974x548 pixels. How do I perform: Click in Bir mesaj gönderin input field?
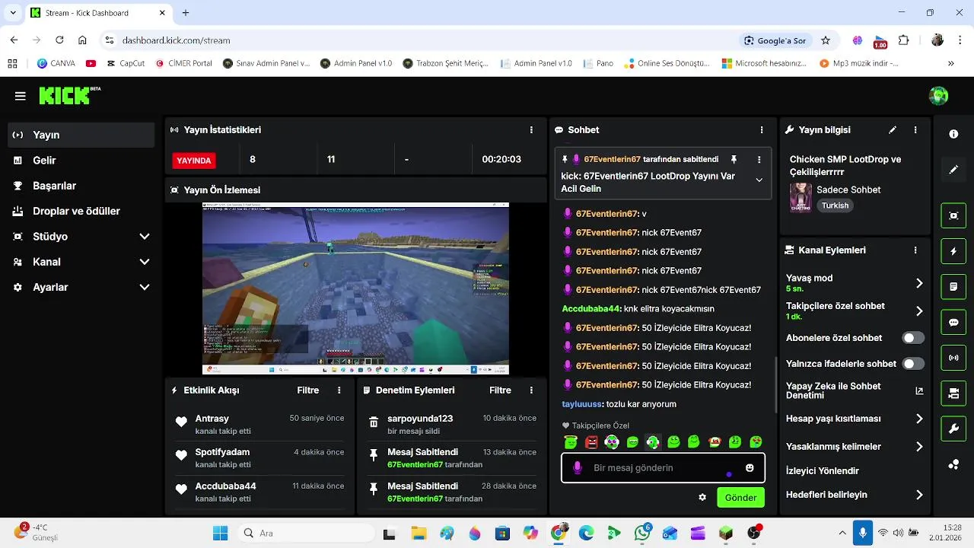pos(663,468)
